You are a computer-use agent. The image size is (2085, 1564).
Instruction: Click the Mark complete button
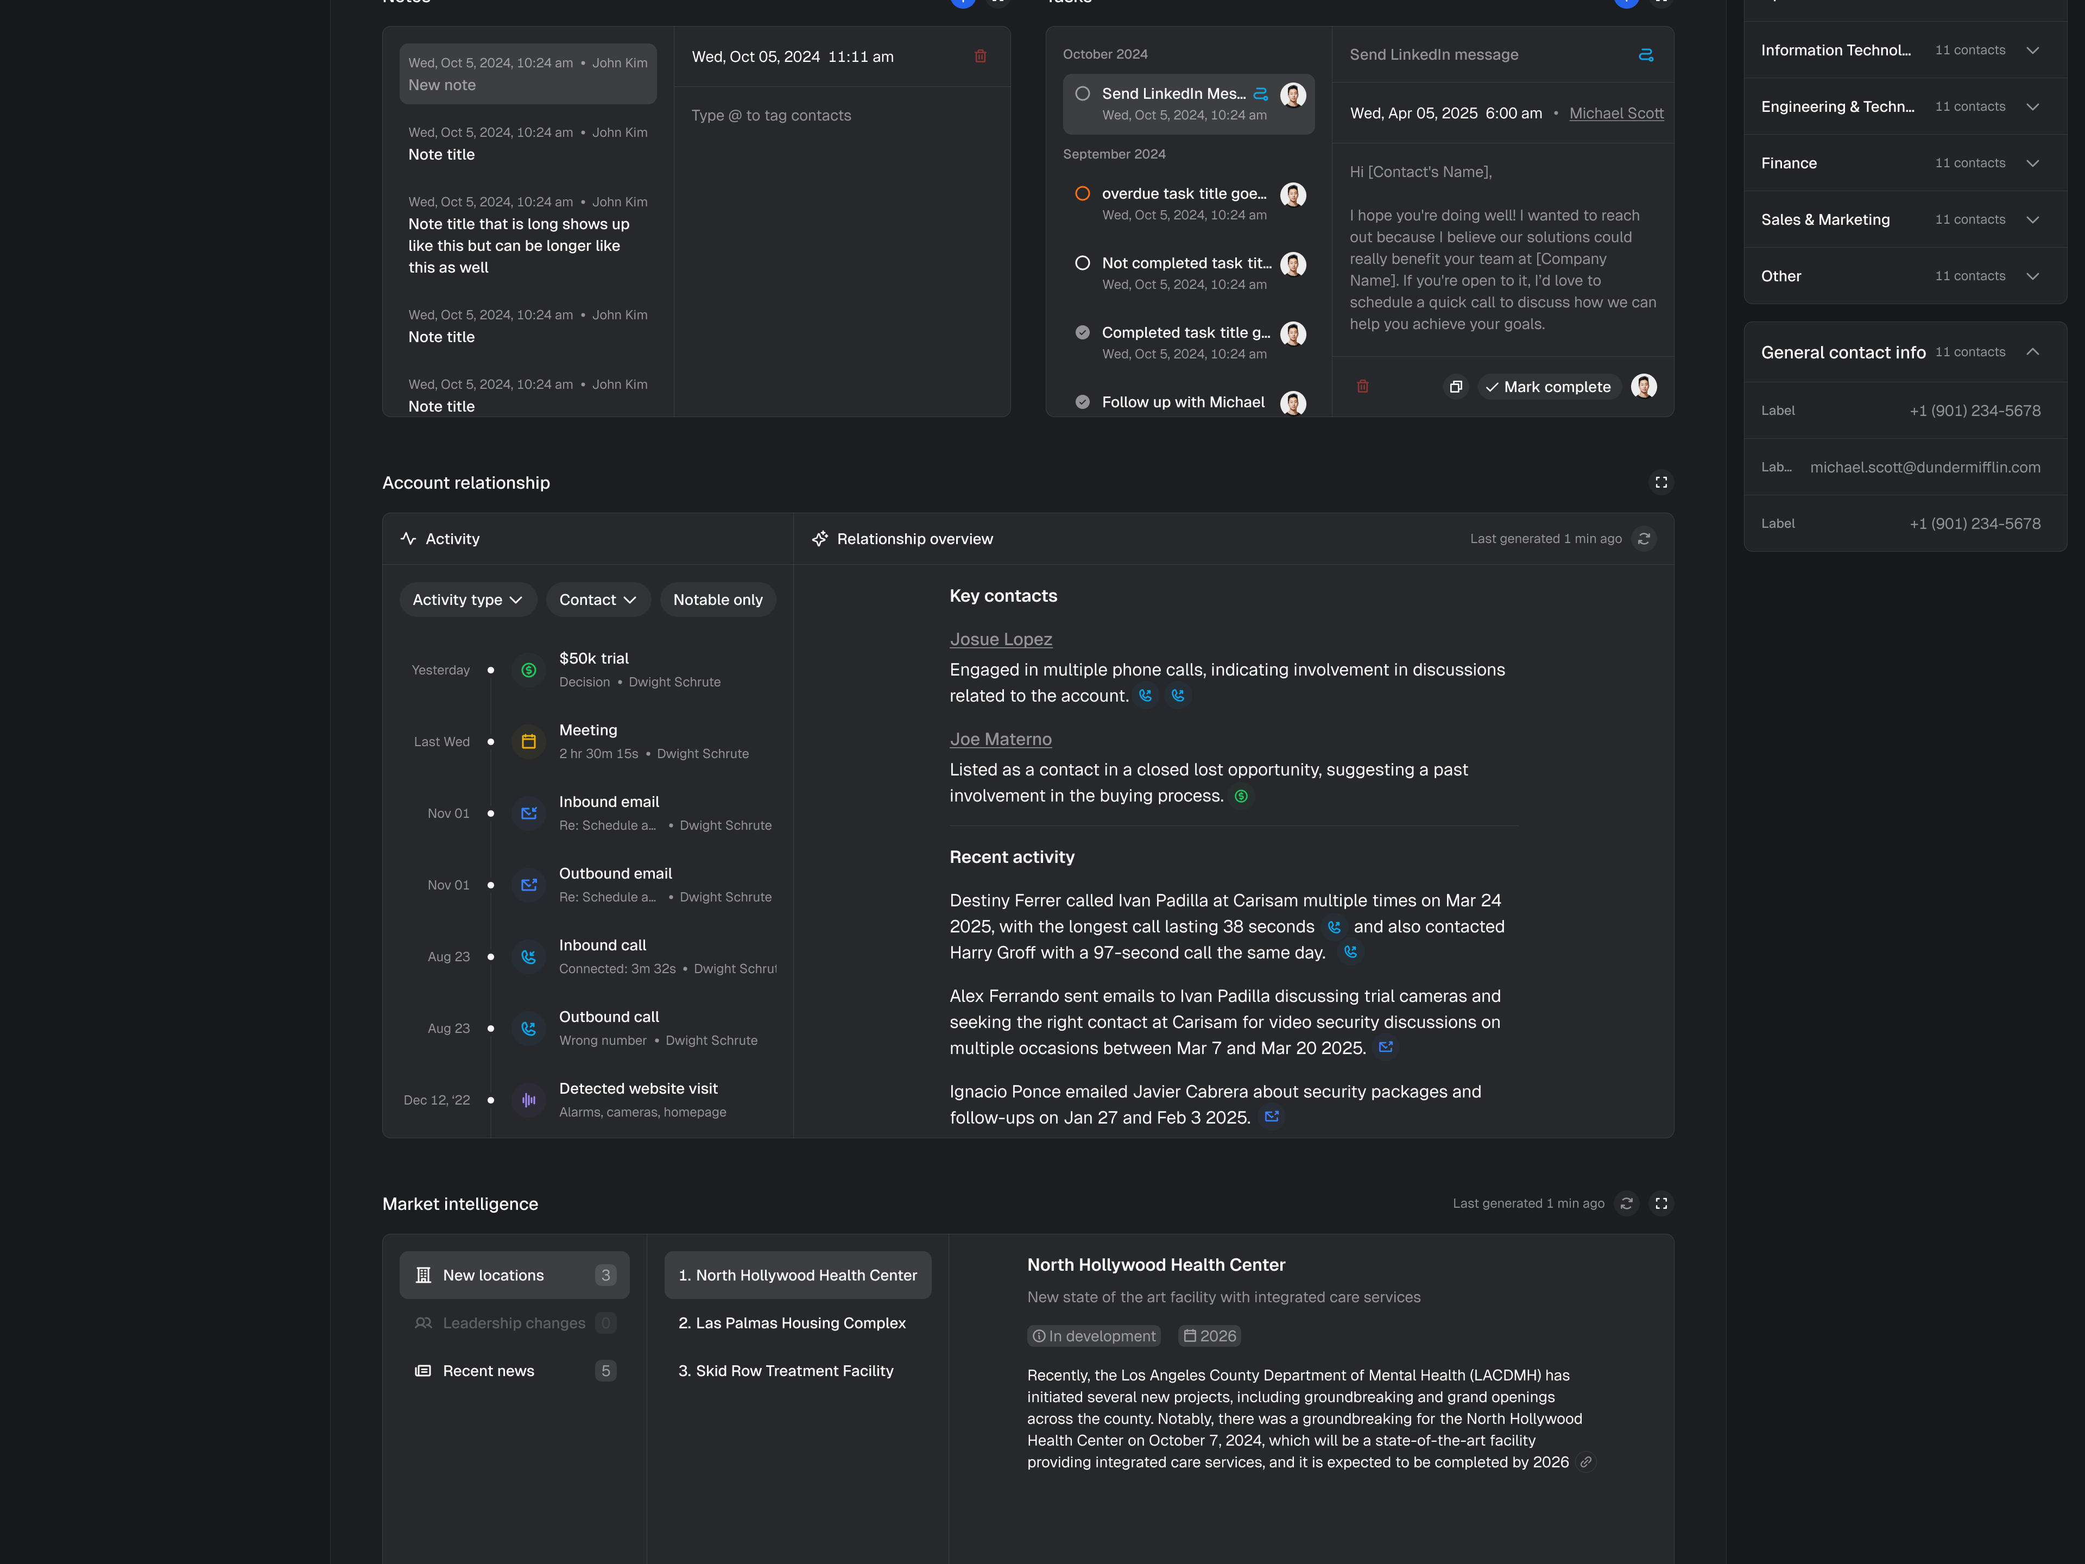[1547, 387]
